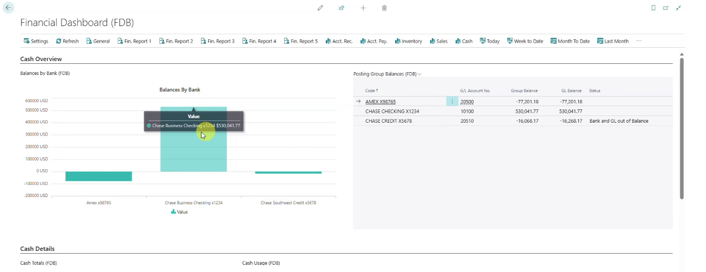Open page in new window icon

click(665, 8)
